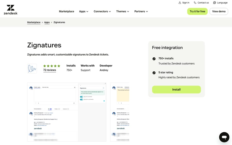
Task: Open the first Zignatures screenshot thumbnail
Action: coord(67,112)
